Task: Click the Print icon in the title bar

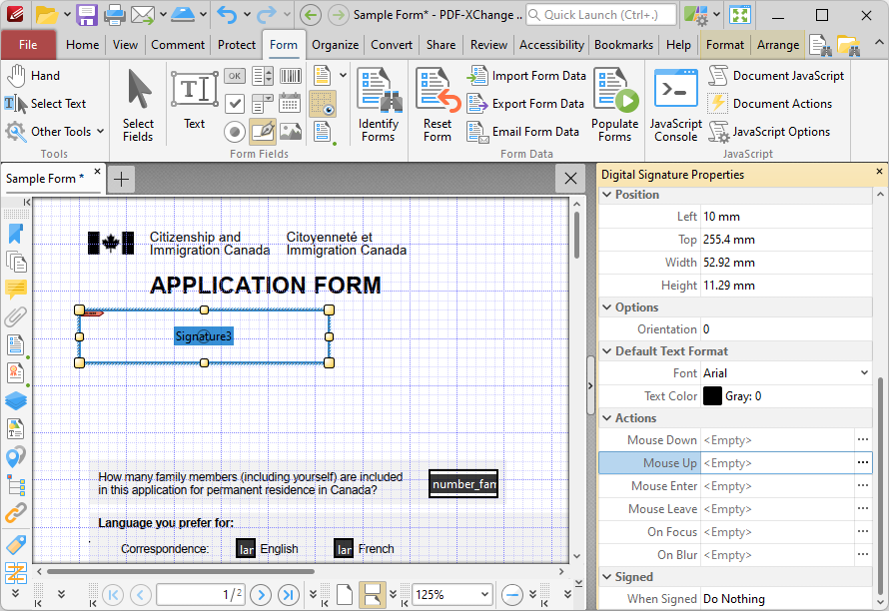Action: [x=115, y=15]
